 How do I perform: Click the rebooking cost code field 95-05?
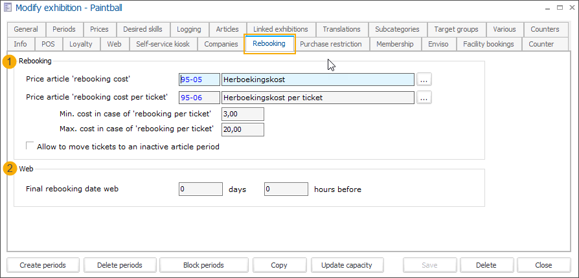tap(199, 80)
